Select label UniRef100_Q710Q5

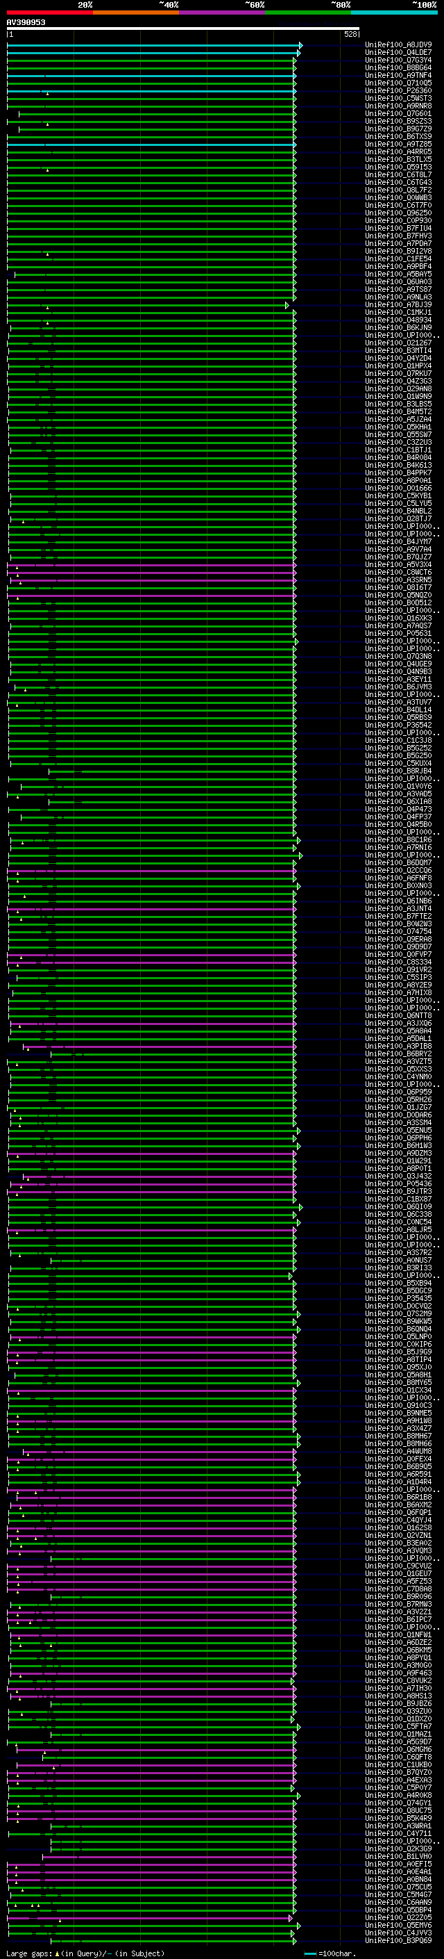pyautogui.click(x=398, y=83)
